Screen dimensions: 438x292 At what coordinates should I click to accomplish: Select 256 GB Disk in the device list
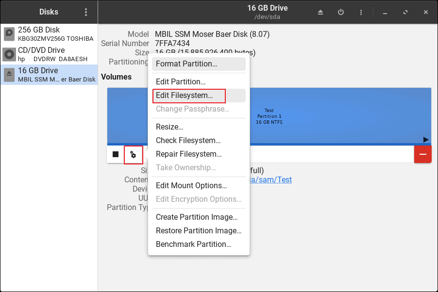pos(49,34)
